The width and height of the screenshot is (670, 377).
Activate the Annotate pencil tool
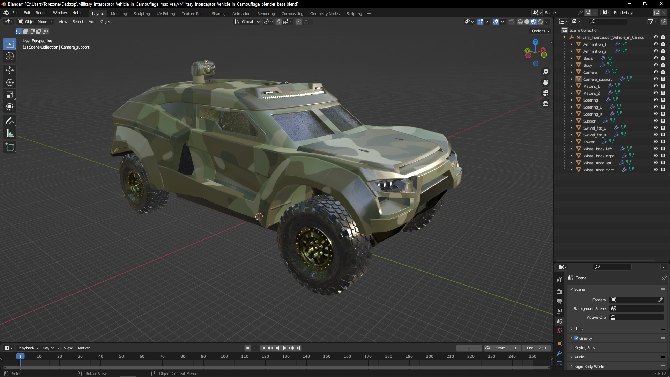10,121
